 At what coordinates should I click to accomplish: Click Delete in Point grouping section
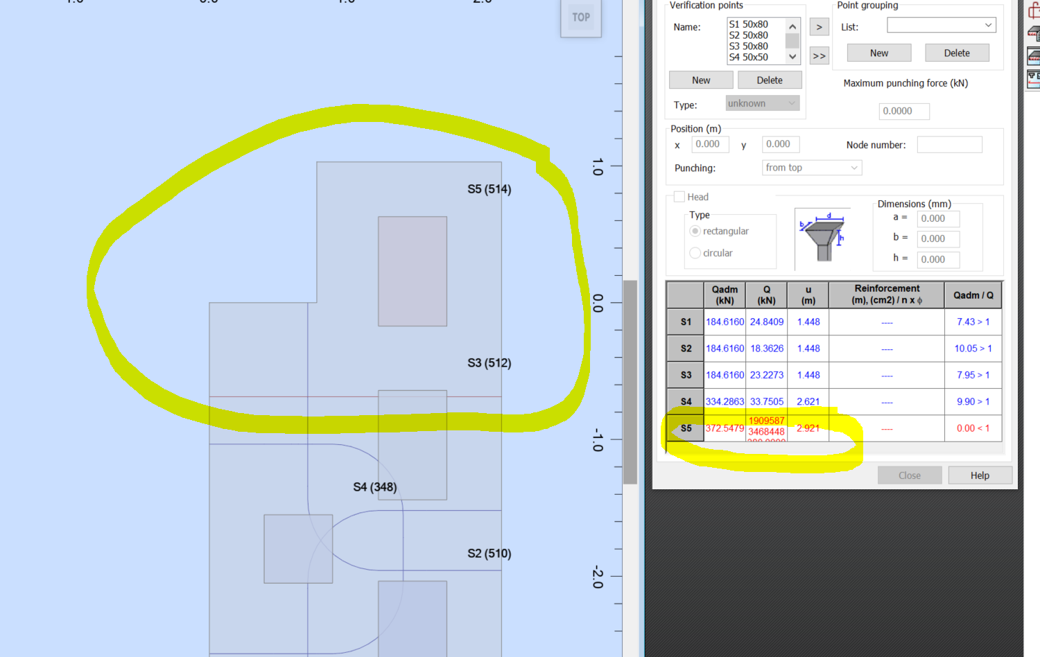coord(957,52)
